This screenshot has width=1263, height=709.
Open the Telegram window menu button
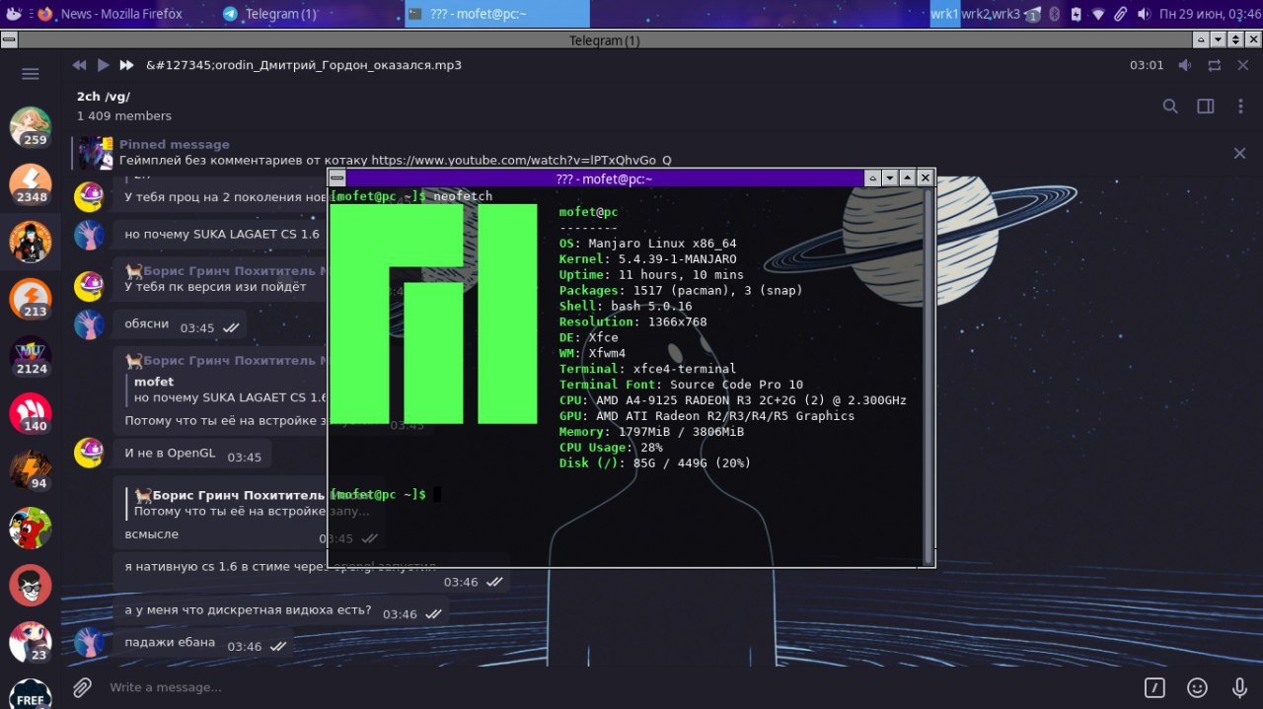[x=8, y=40]
